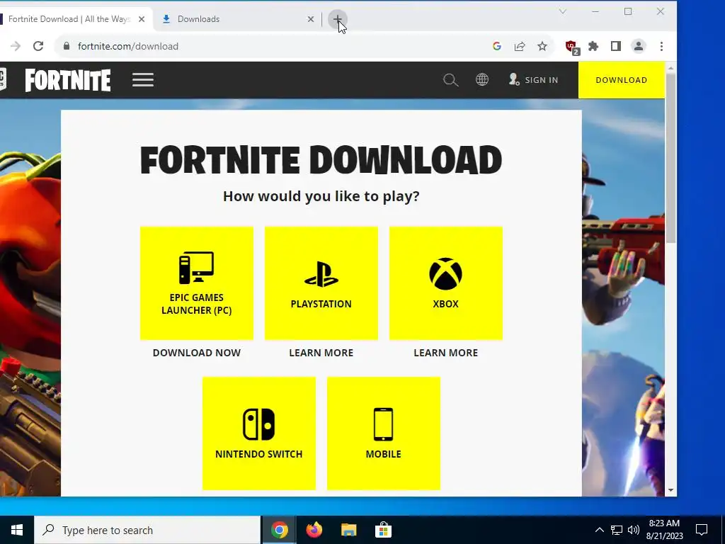
Task: Click Sign In in the site header
Action: pyautogui.click(x=534, y=80)
